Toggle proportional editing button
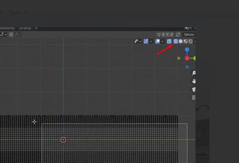 (11, 35)
